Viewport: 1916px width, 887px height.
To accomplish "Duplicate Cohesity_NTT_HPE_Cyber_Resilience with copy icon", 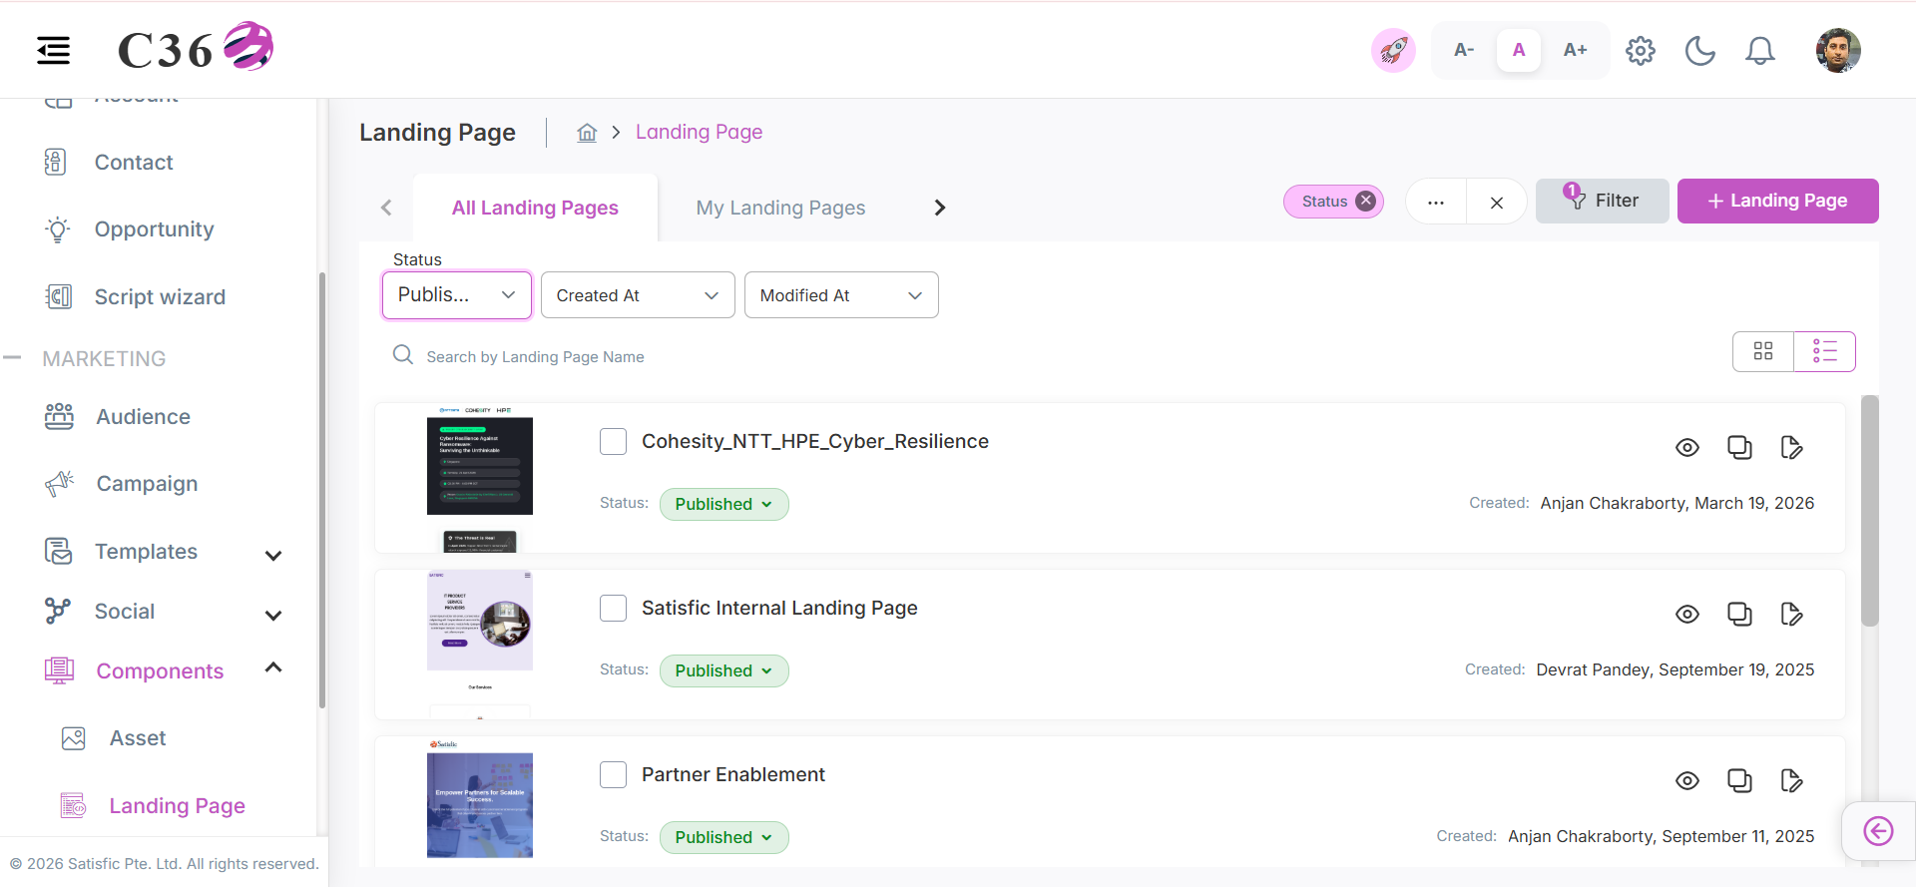I will tap(1739, 447).
